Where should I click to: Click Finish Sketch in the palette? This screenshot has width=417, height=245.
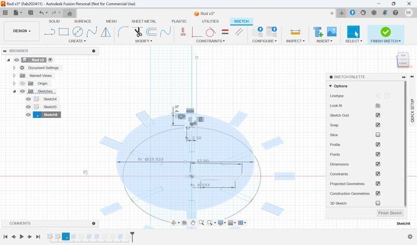pyautogui.click(x=390, y=213)
